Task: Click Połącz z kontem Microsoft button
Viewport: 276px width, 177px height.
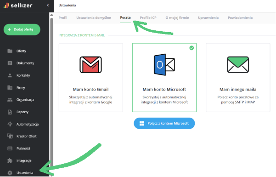Action: [164, 123]
